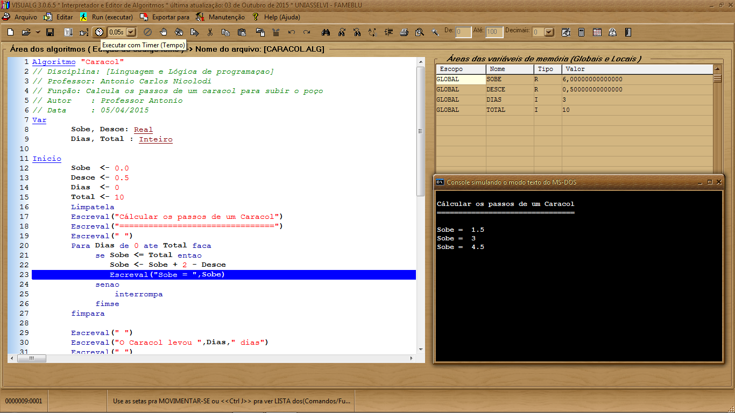Select the DIAS variable name cell
Screen dimensions: 735x413
point(510,99)
